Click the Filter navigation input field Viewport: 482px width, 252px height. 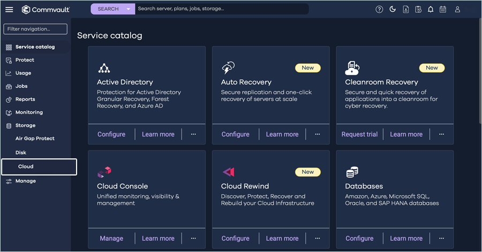[x=35, y=29]
